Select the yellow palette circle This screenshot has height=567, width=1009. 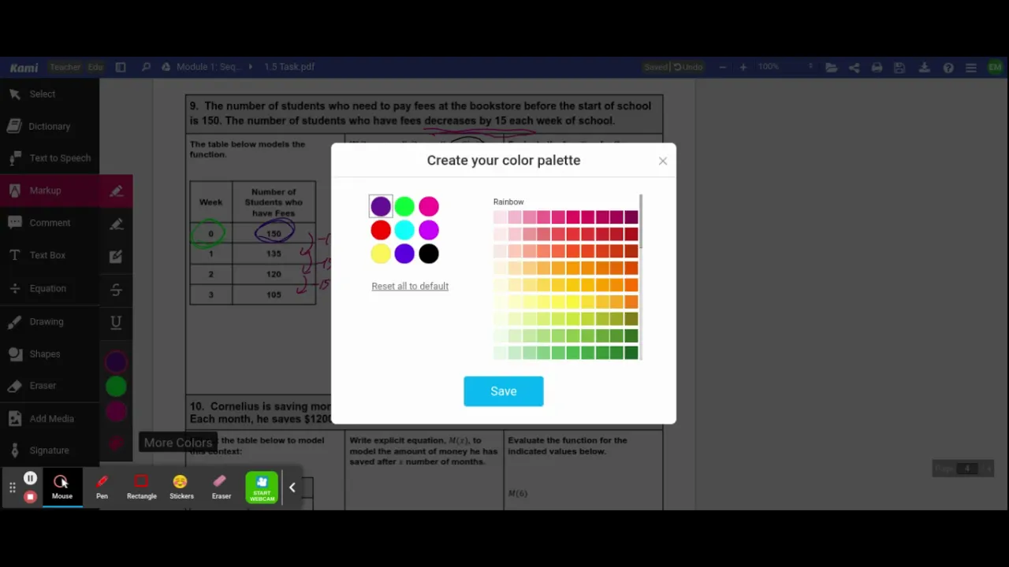point(381,254)
